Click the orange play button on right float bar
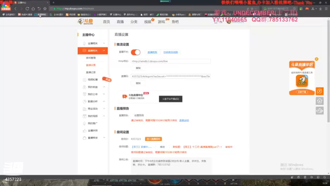 [319, 91]
